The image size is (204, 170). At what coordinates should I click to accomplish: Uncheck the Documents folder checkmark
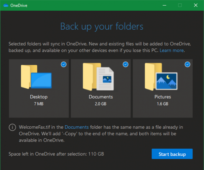pos(126,64)
